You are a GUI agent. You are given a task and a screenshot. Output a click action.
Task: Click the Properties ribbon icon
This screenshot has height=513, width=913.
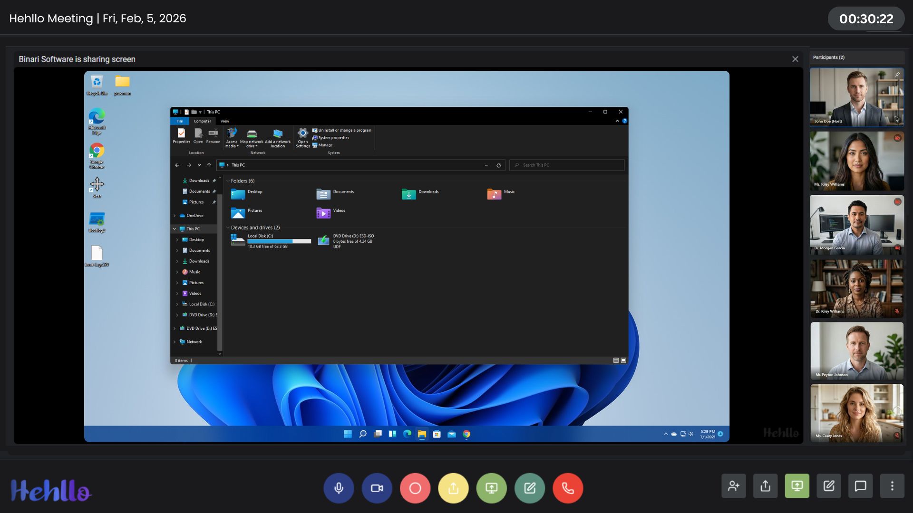181,136
